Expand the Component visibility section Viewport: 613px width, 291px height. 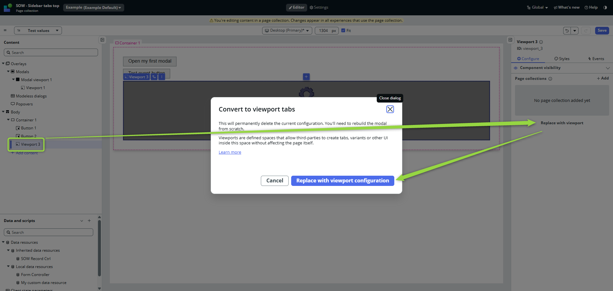click(607, 68)
